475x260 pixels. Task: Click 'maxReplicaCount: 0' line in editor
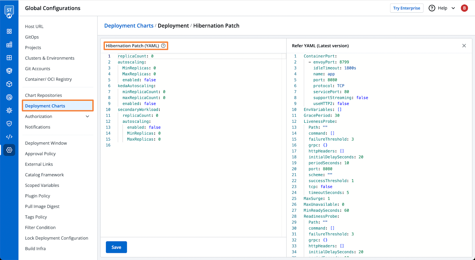click(x=144, y=98)
